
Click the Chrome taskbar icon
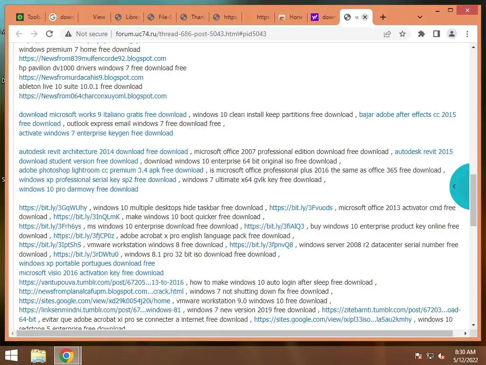tap(66, 355)
